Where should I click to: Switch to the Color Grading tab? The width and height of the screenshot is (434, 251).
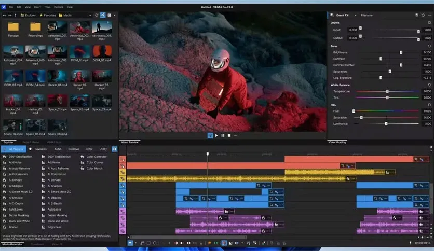[x=337, y=142]
